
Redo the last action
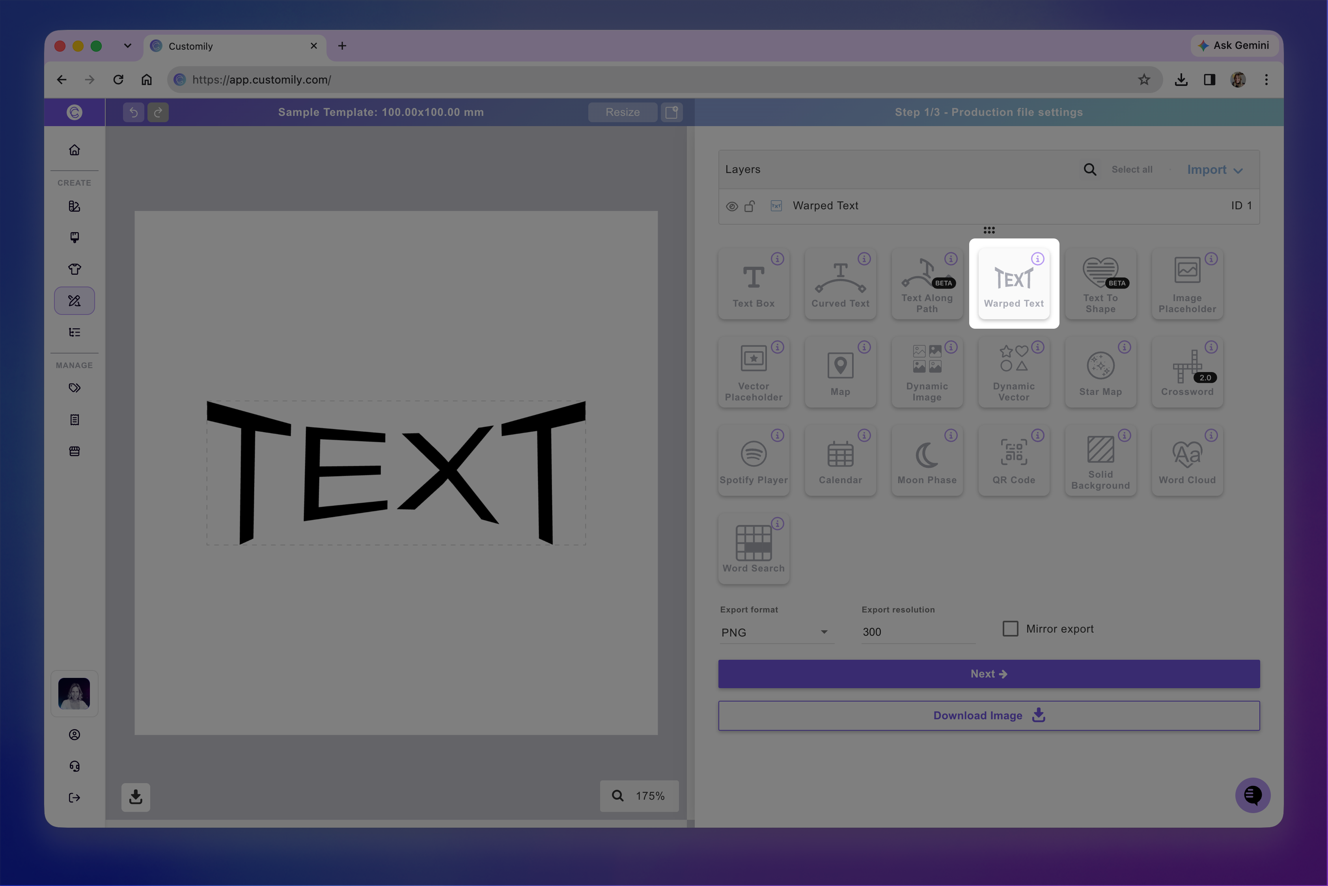158,112
